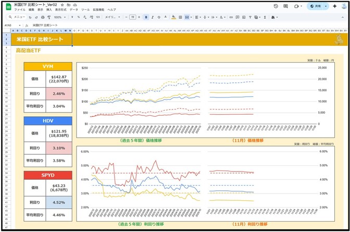Collapse the toolbar with the up chevron
350x232 pixels.
click(x=343, y=17)
